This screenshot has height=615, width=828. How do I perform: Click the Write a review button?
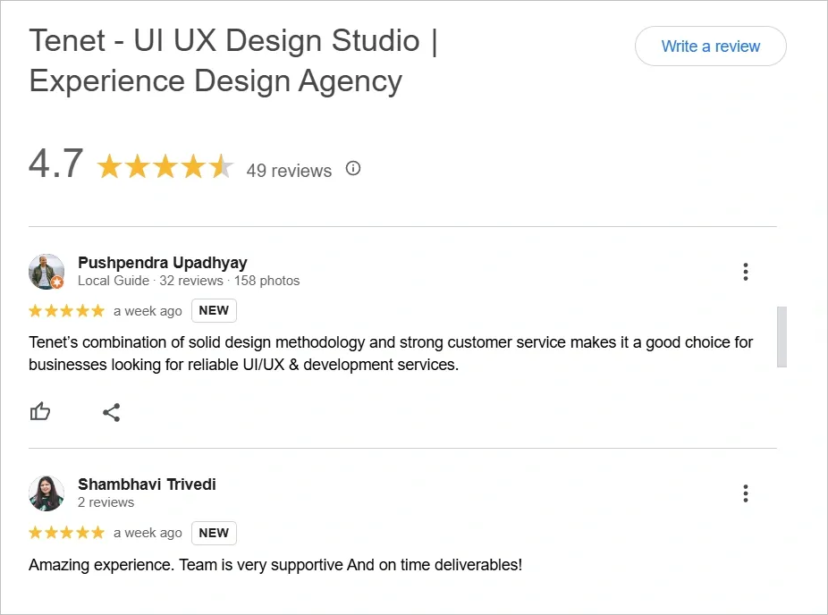pyautogui.click(x=710, y=46)
